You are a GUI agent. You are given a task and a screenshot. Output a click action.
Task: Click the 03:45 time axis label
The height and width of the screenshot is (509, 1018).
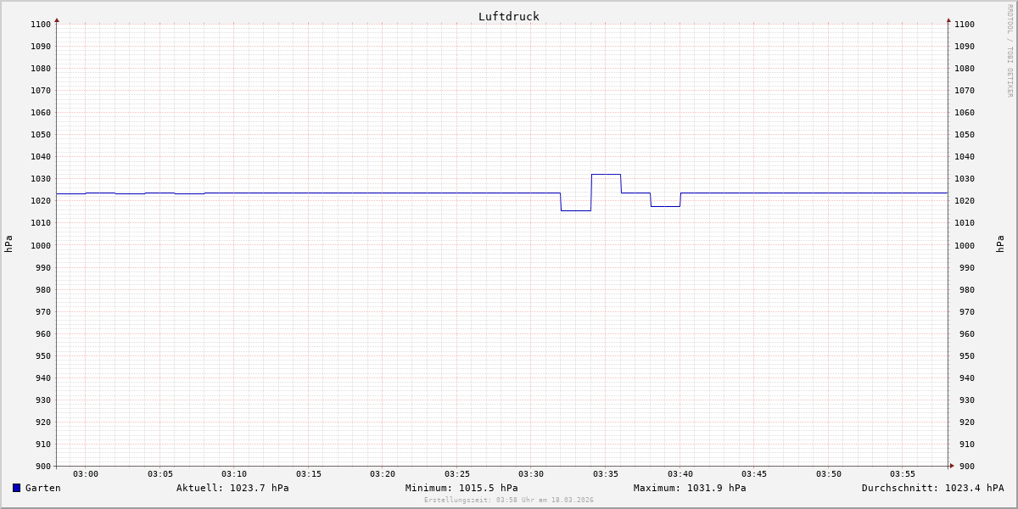pos(754,473)
